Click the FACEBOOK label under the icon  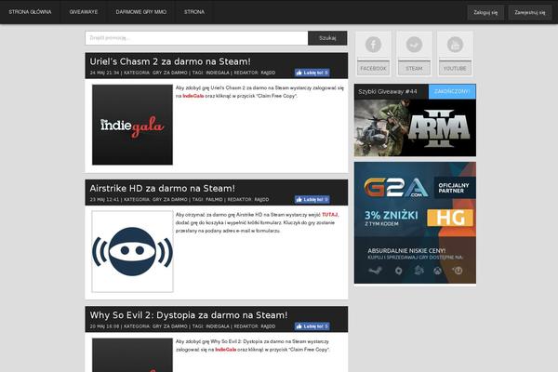[373, 68]
